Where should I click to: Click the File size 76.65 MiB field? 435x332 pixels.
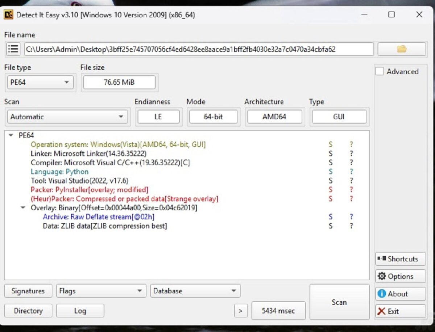tap(119, 82)
